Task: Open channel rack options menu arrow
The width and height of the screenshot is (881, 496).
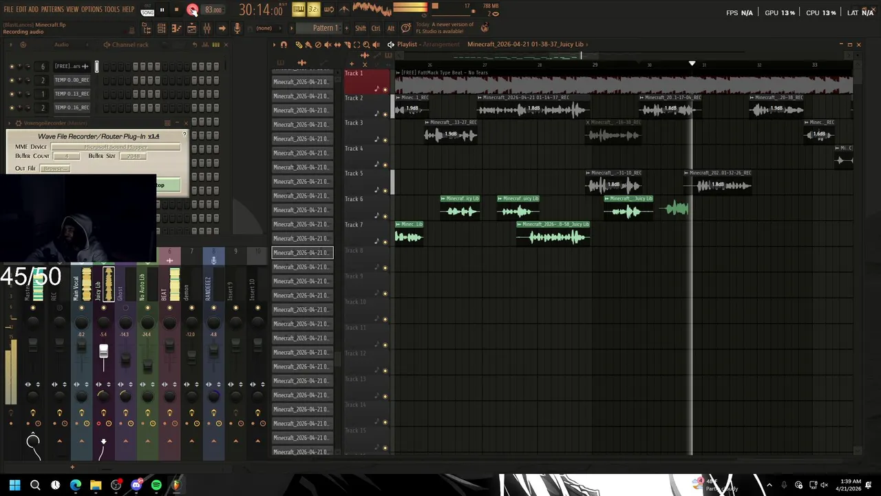Action: pos(12,45)
